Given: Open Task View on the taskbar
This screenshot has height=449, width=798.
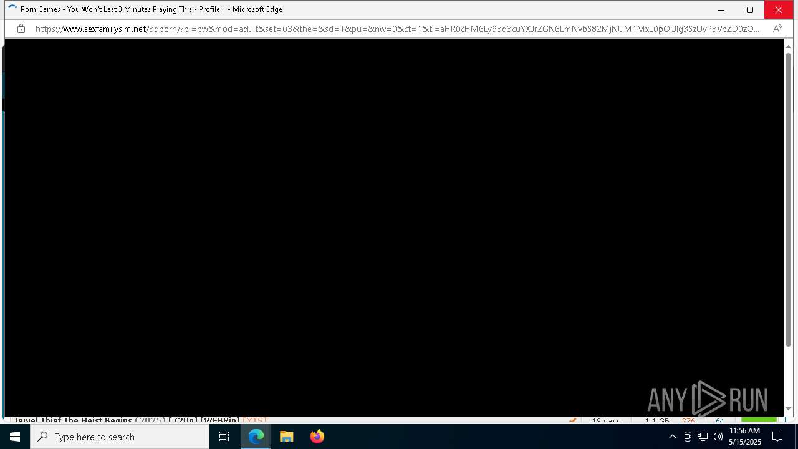Looking at the screenshot, I should pyautogui.click(x=224, y=437).
